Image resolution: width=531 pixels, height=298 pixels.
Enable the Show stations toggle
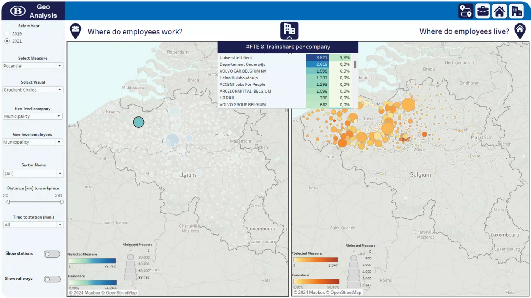tap(52, 254)
